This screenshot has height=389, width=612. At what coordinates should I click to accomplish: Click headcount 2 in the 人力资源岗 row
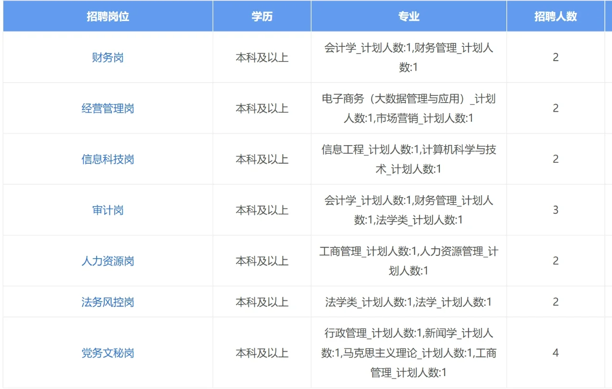pyautogui.click(x=556, y=261)
